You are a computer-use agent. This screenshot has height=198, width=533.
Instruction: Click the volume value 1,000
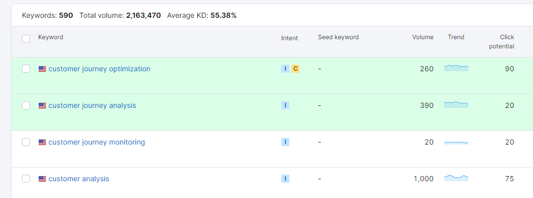coord(423,179)
